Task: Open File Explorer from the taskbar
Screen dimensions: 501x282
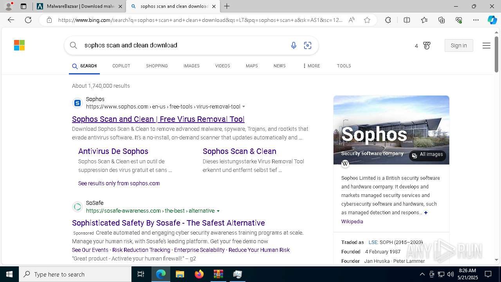Action: (180, 274)
